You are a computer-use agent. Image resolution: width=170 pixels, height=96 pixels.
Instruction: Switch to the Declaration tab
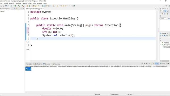(38, 64)
